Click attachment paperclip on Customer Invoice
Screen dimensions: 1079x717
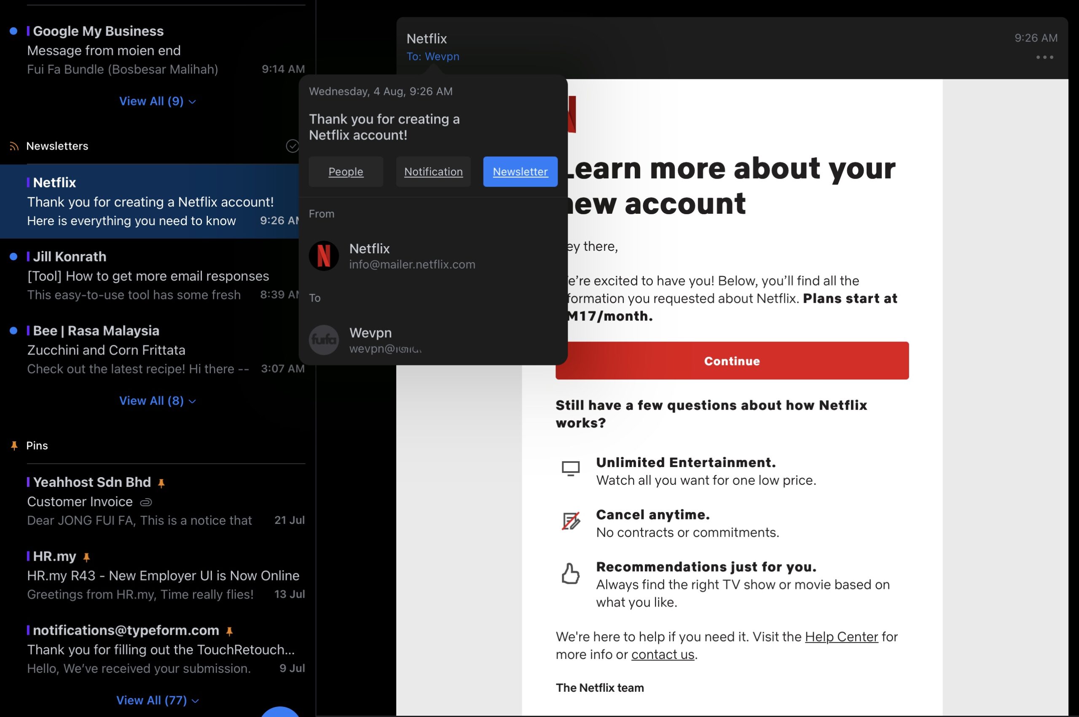[146, 502]
